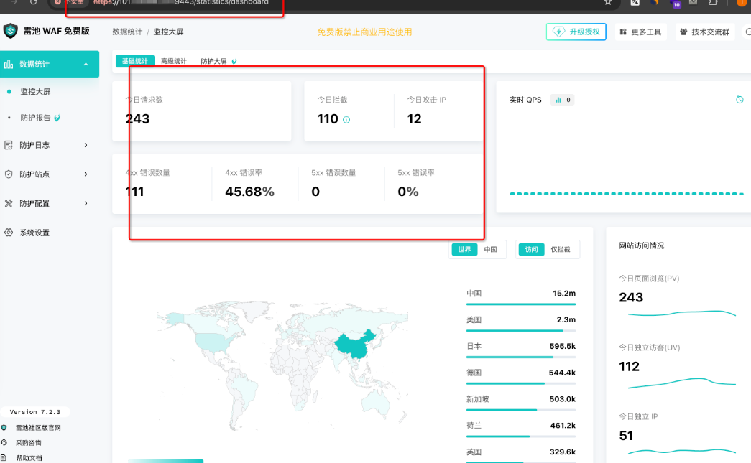Expand the 防护配置 menu chevron
The height and width of the screenshot is (463, 751).
tap(86, 203)
